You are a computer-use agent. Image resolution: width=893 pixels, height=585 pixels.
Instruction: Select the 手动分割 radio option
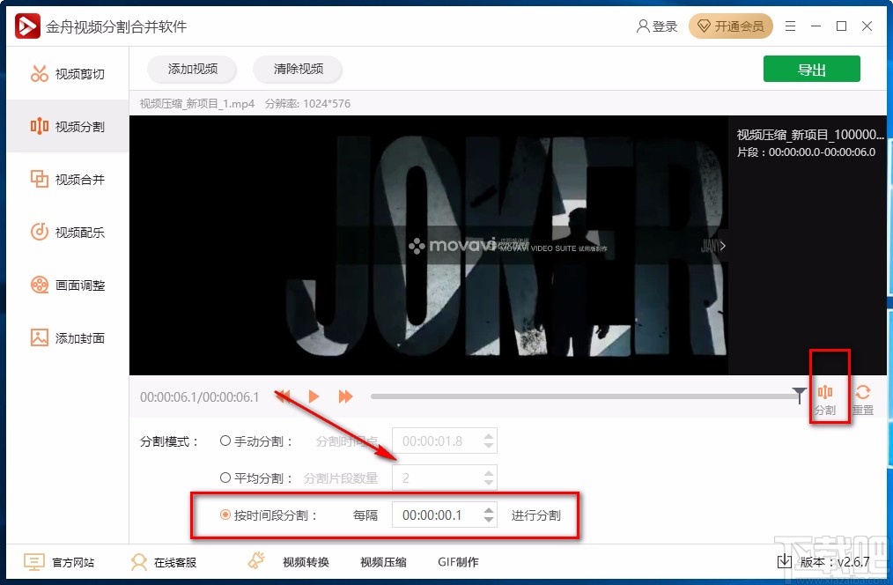coord(225,441)
